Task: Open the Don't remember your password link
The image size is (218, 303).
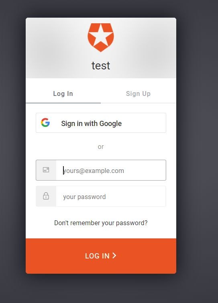Action: [101, 223]
